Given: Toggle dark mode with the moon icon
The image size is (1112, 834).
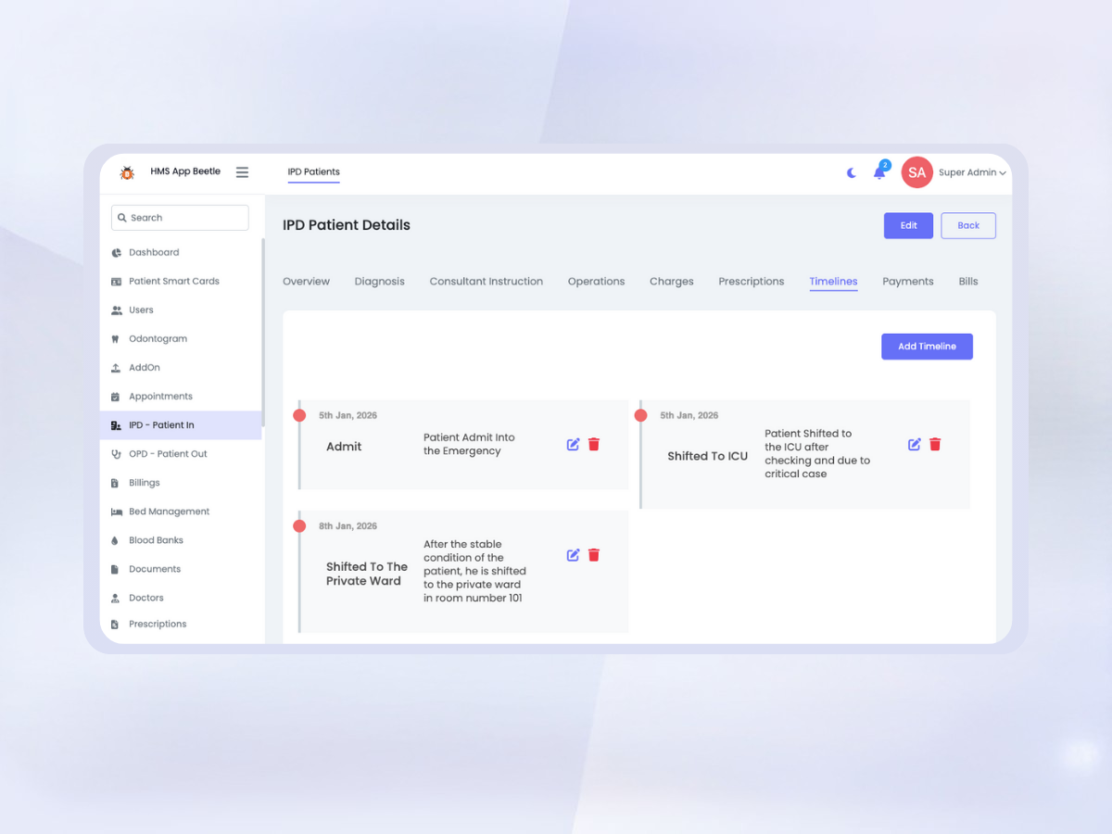Looking at the screenshot, I should (x=852, y=172).
